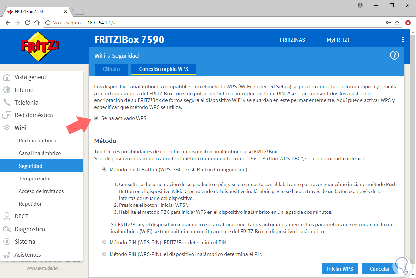Image resolution: width=416 pixels, height=278 pixels.
Task: Click the red extension icon beside the star
Action: coord(408,23)
